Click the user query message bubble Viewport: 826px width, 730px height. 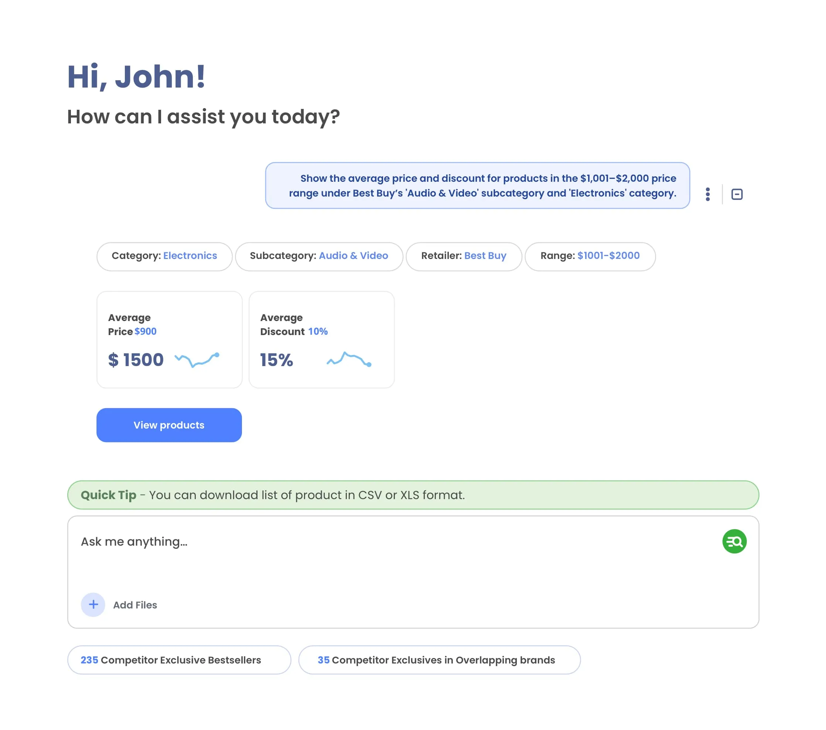477,185
